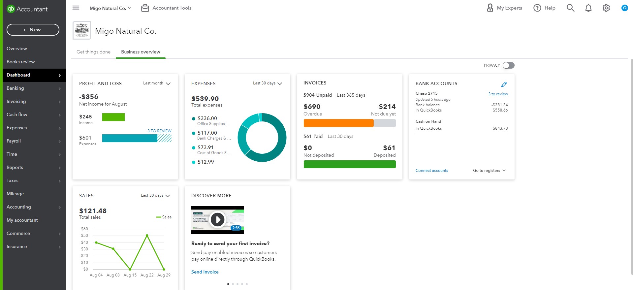Click the expenses donut chart

click(262, 138)
